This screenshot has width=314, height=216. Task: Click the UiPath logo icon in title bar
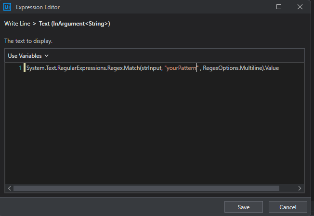point(7,7)
